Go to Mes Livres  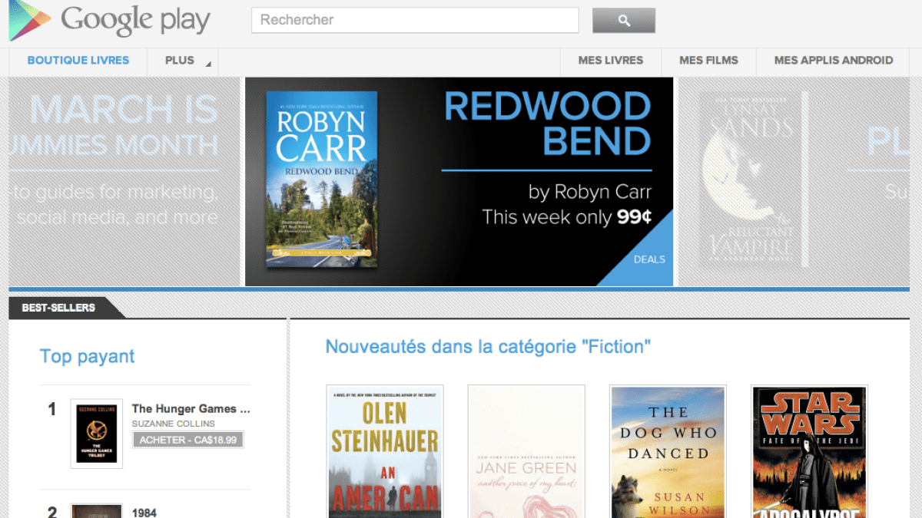coord(610,61)
